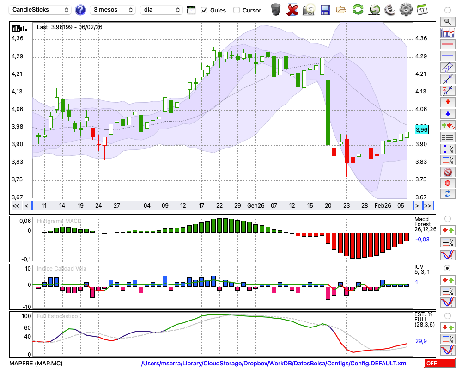Screen dimensions: 462x370
Task: Open the CandleSticks chart type dropdown
Action: tap(40, 10)
